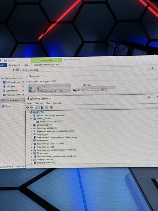Select the Порты (COM и LPT) icon
Viewport: 158px width, 211px height.
pos(35,163)
